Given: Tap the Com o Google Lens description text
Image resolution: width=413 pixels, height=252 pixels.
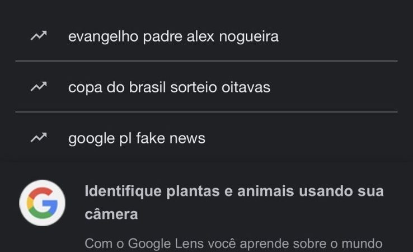Looking at the screenshot, I should [233, 243].
